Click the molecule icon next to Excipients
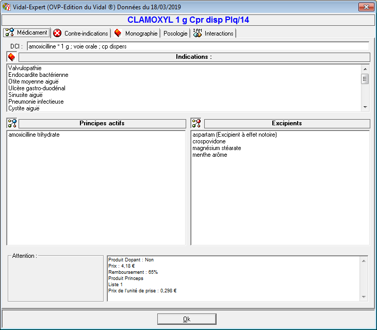 [196, 123]
